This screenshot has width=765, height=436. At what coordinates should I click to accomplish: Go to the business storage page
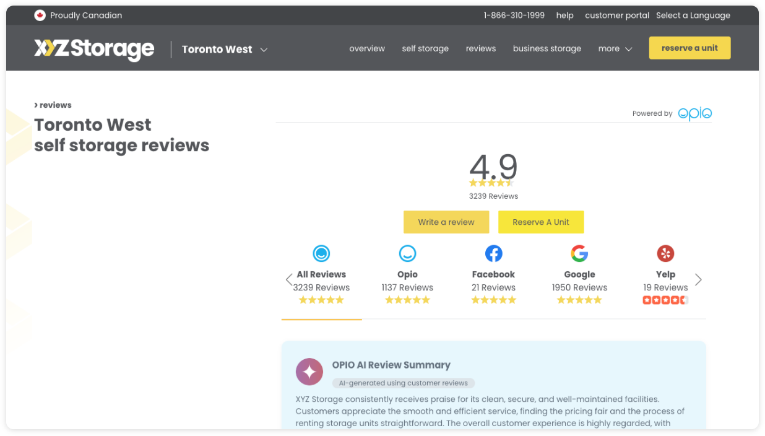pos(547,49)
